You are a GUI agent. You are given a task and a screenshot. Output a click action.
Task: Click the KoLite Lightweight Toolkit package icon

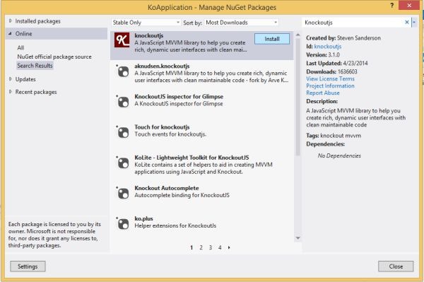(x=122, y=163)
